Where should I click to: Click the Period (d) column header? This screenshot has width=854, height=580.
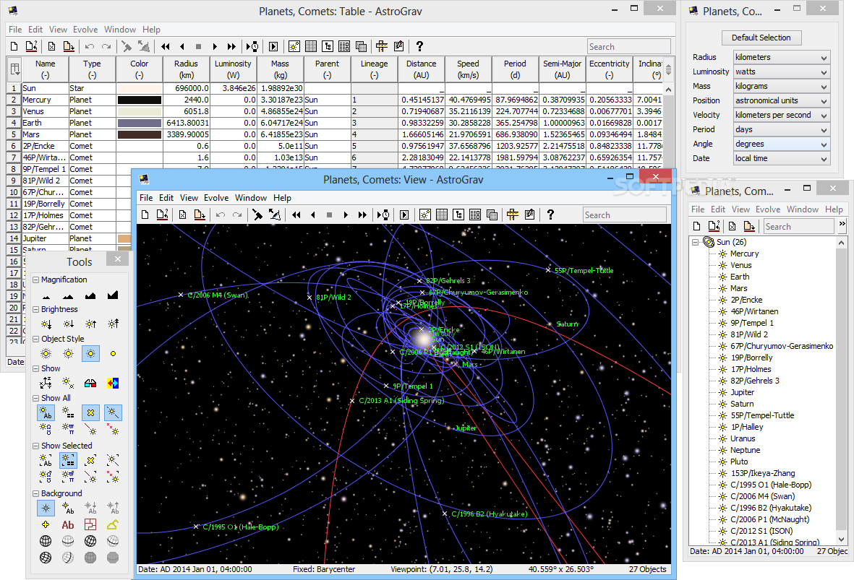pos(515,69)
